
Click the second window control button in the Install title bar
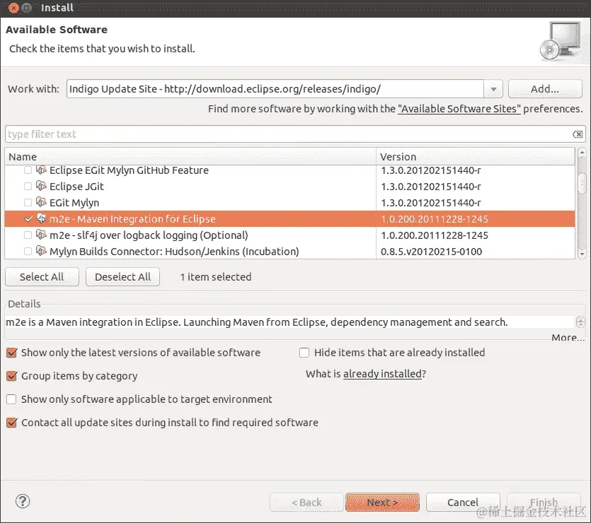click(26, 8)
